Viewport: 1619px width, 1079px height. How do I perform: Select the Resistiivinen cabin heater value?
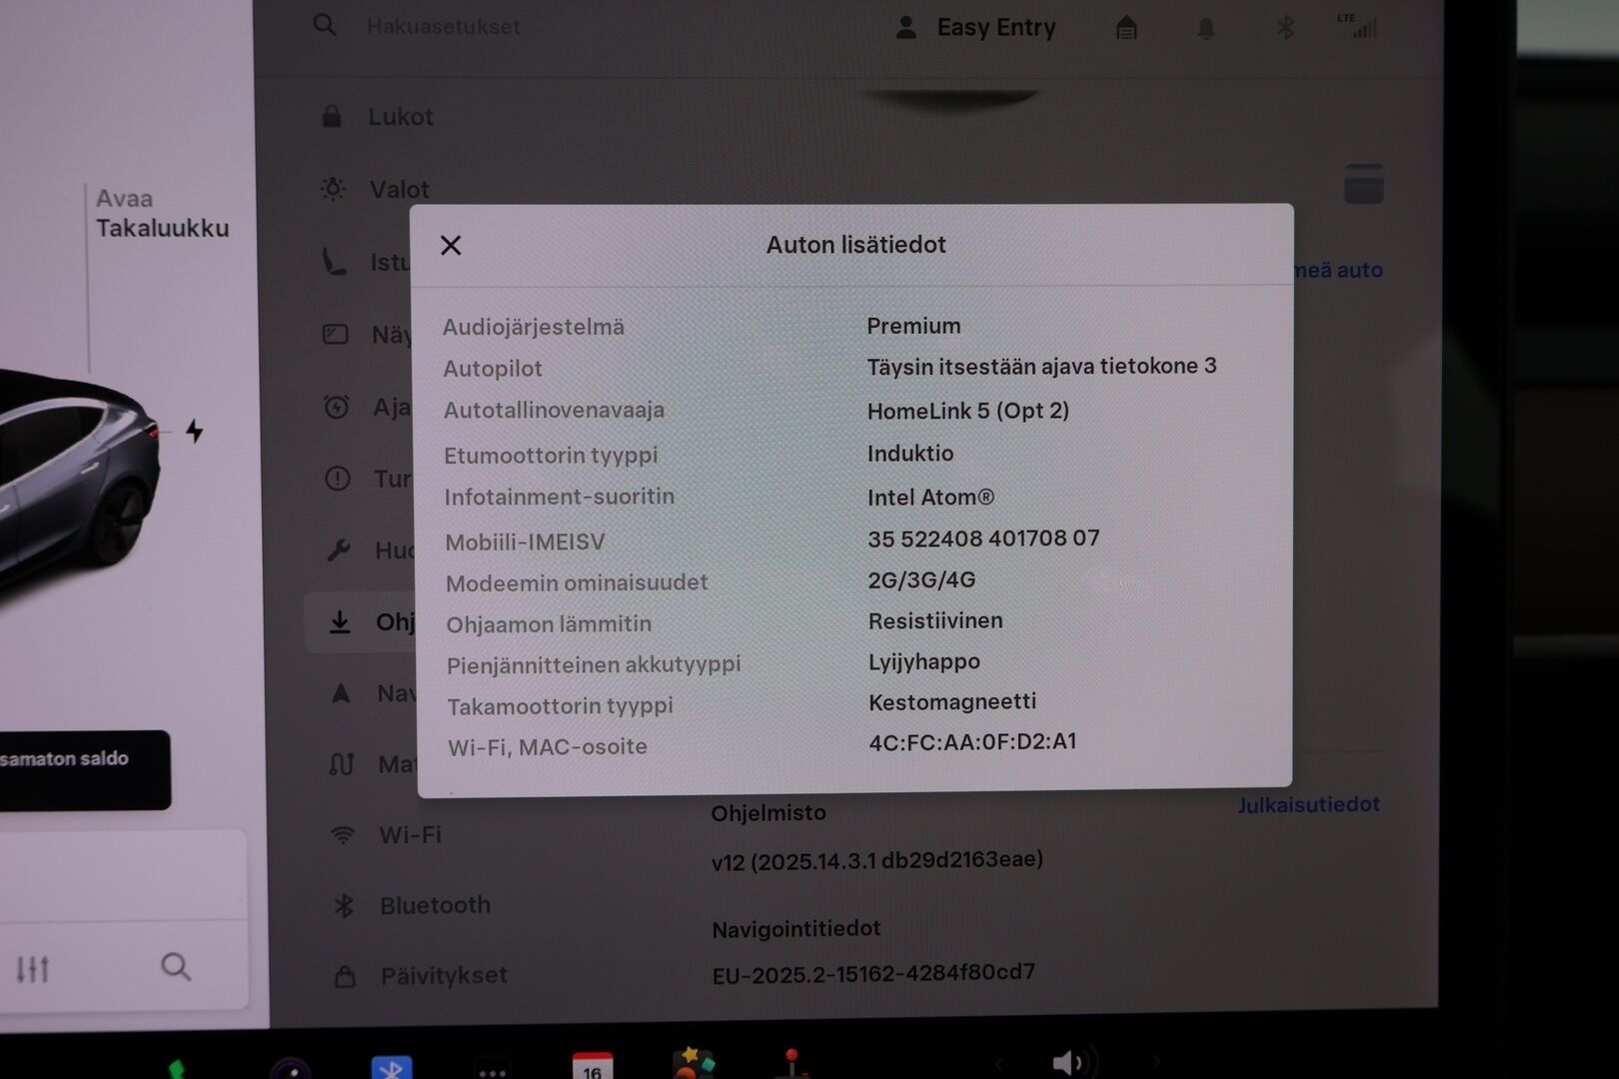click(935, 621)
